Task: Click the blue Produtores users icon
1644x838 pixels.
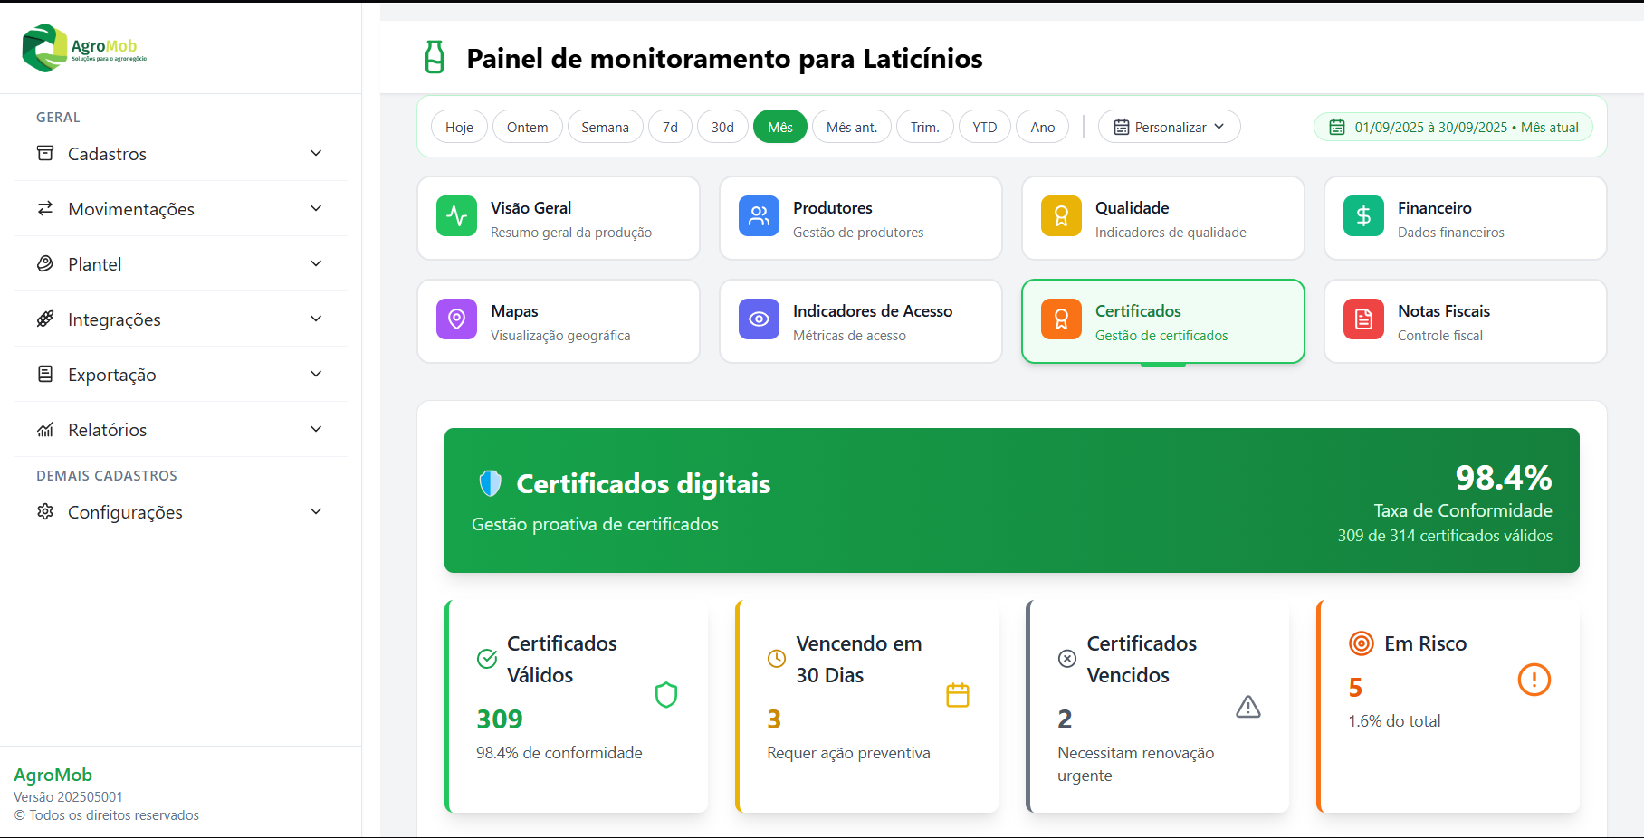Action: click(x=759, y=216)
